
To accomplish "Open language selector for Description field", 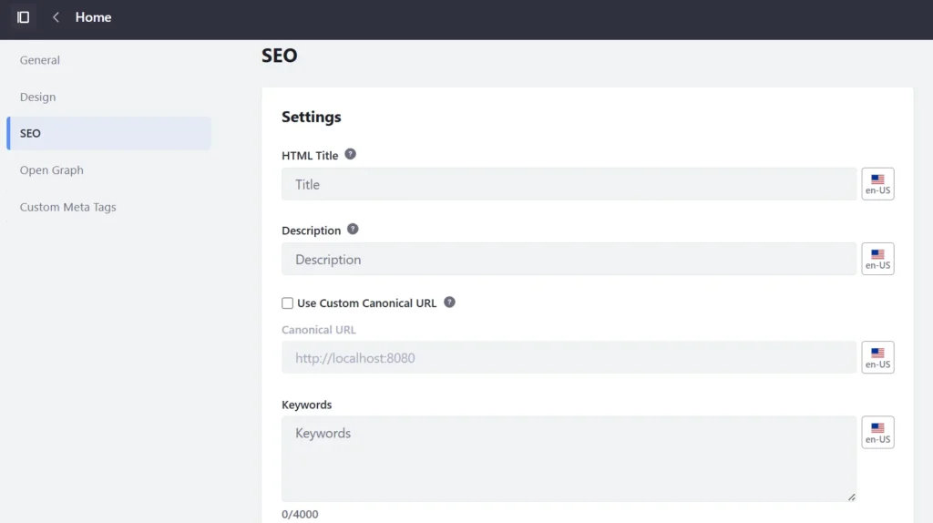I will [877, 259].
